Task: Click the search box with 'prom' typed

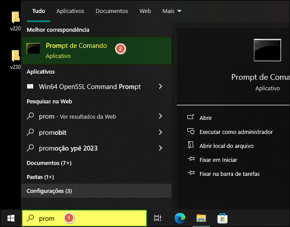Action: tap(84, 218)
